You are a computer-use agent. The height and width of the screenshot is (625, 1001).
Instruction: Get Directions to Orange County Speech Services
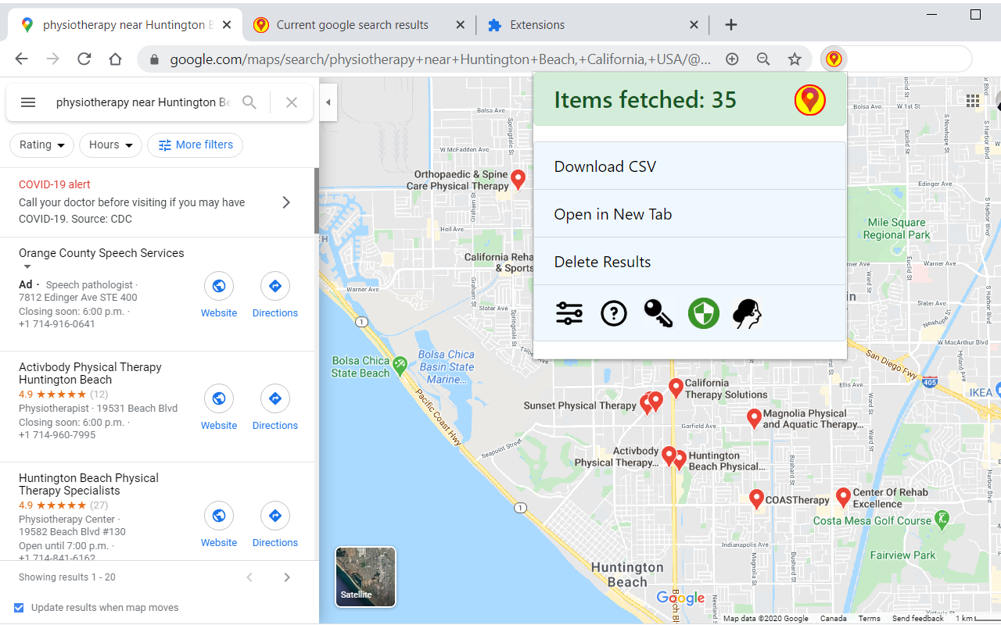(x=275, y=295)
